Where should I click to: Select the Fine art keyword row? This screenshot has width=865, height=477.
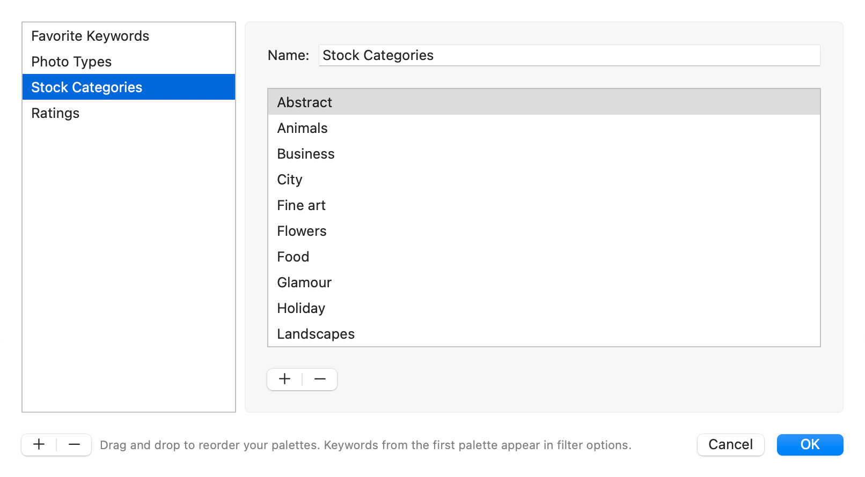pos(544,205)
